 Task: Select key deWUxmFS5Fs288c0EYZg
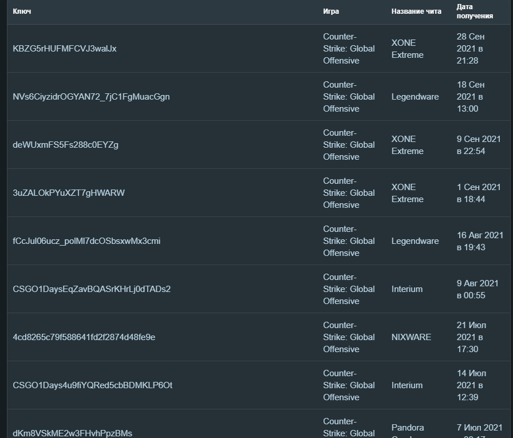click(65, 145)
